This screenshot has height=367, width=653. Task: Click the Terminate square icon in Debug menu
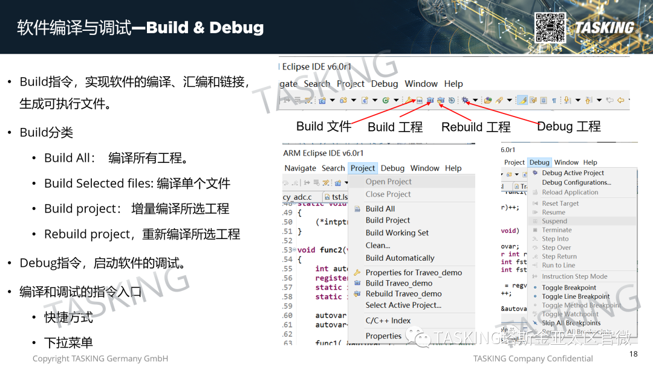click(535, 230)
